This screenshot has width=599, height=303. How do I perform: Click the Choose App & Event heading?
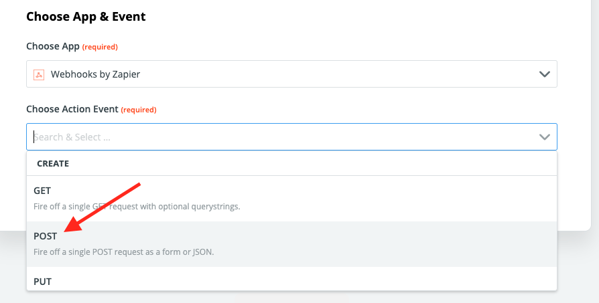tap(86, 17)
